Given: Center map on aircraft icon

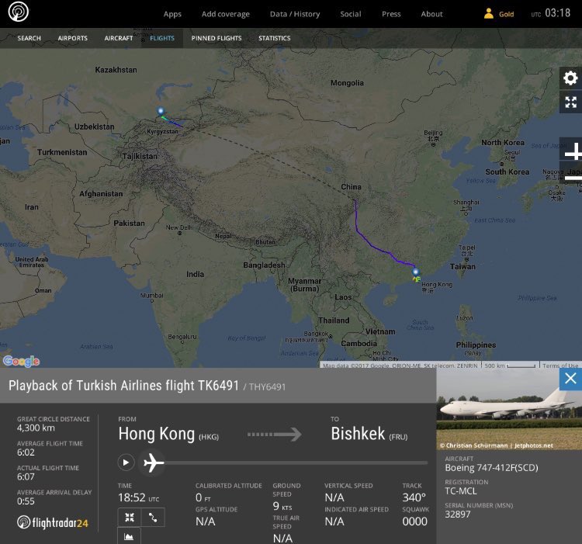Looking at the screenshot, I should coord(129,518).
